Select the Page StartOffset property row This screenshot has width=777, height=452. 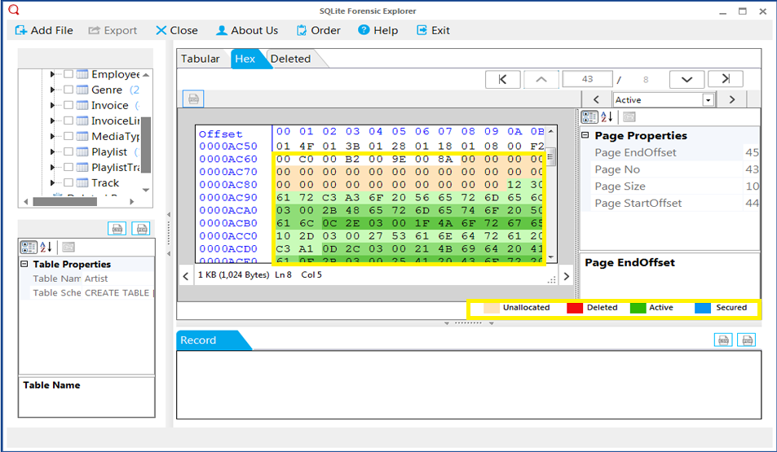pyautogui.click(x=669, y=203)
